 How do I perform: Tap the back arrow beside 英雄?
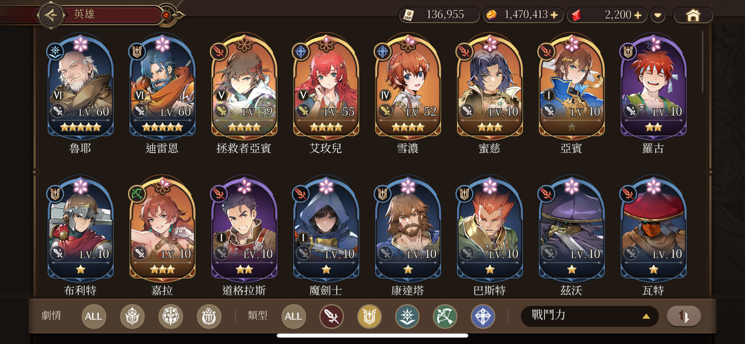pos(51,15)
